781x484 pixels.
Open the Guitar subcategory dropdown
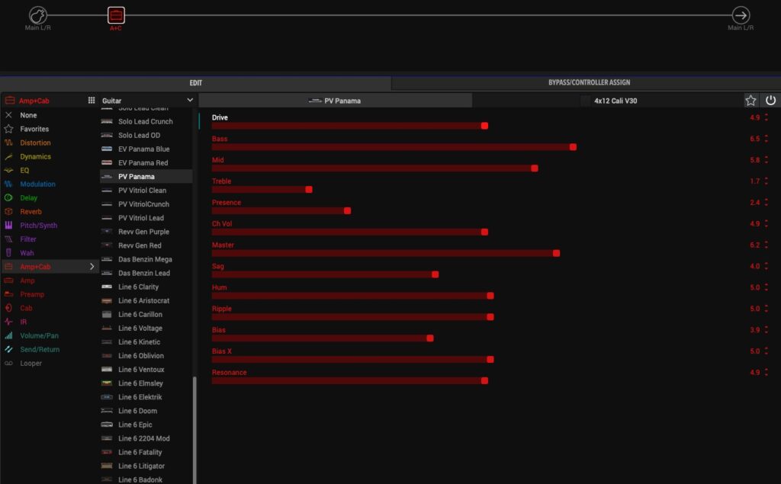pos(147,101)
